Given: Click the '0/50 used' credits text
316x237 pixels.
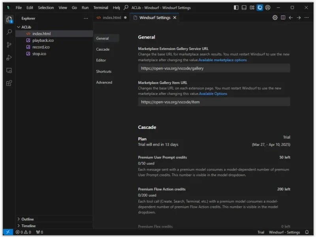Looking at the screenshot, I should pyautogui.click(x=146, y=164).
